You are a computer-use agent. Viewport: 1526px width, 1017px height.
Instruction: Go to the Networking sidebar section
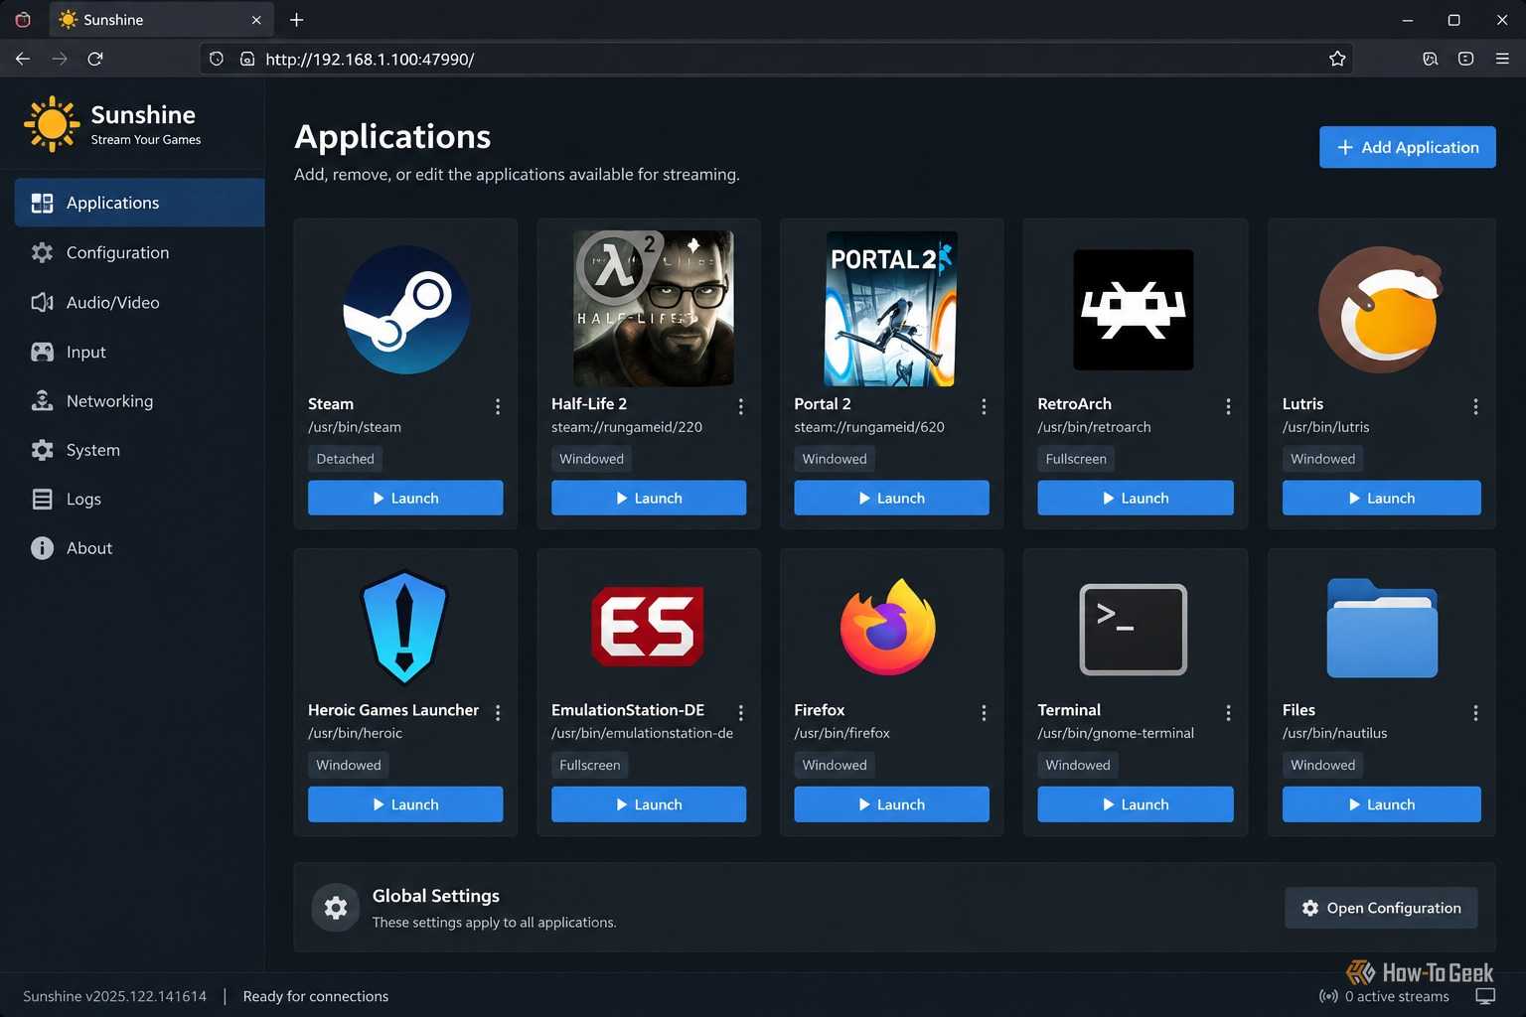139,400
